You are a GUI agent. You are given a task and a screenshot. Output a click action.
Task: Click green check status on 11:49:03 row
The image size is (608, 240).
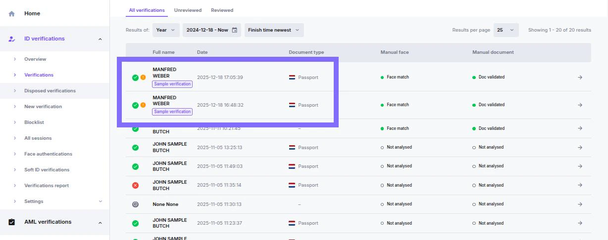135,166
